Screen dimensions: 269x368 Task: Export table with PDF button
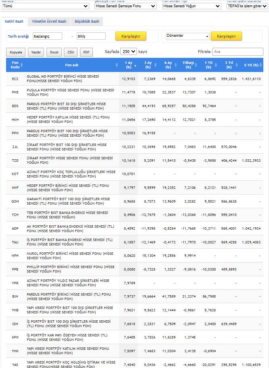86,52
